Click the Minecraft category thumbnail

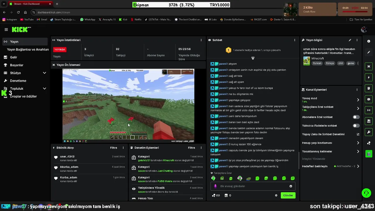(306, 61)
